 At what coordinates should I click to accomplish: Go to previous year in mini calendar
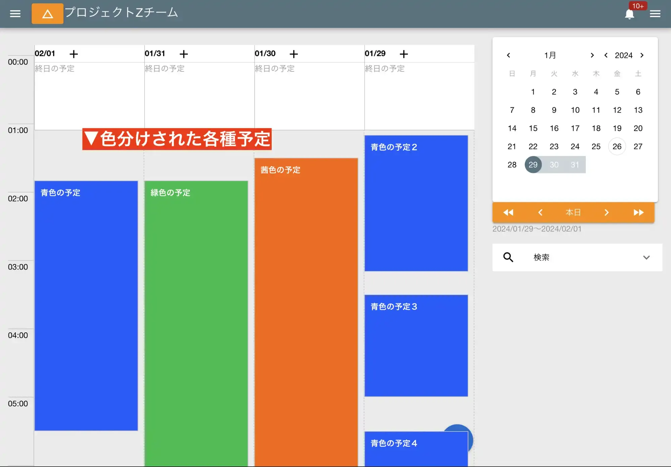point(606,55)
